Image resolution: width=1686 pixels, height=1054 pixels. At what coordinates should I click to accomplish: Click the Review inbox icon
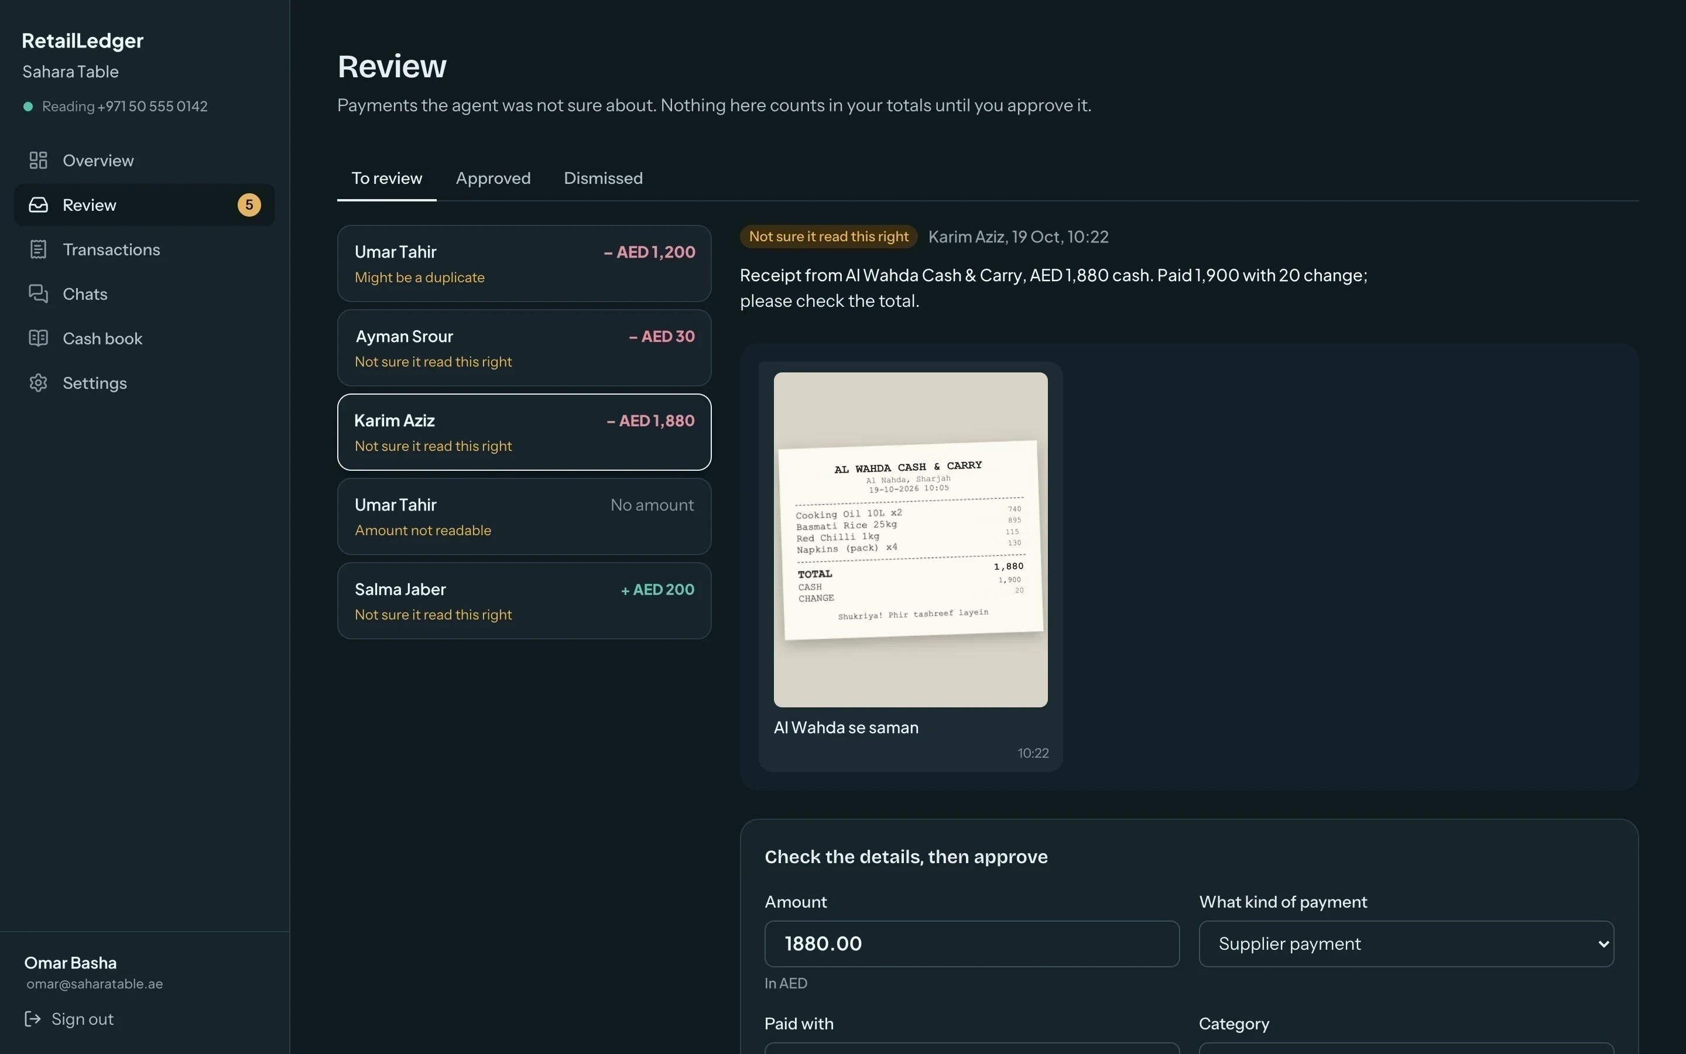(x=38, y=205)
